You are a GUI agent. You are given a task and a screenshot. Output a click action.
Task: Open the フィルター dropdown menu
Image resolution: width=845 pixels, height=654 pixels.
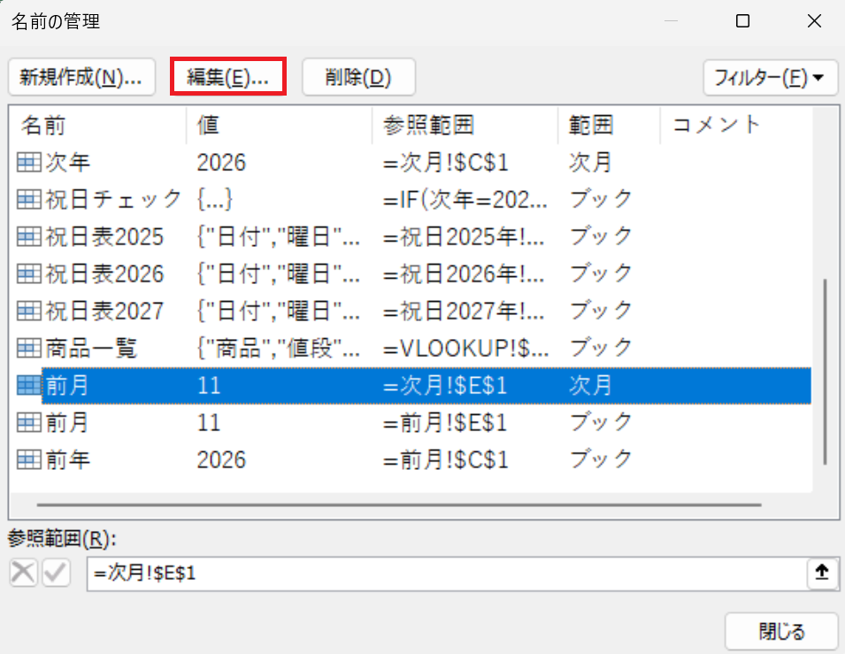pos(769,78)
